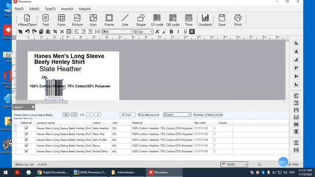315x177 pixels.
Task: Decrease font size with small A
Action: (164, 32)
